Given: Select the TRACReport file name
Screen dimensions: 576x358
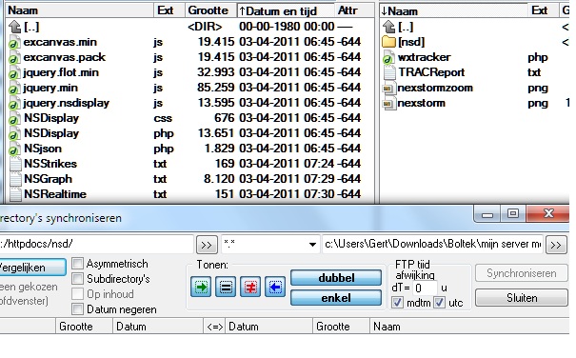Looking at the screenshot, I should coord(431,72).
